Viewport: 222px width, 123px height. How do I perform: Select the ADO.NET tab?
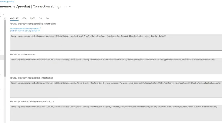(x=14, y=18)
